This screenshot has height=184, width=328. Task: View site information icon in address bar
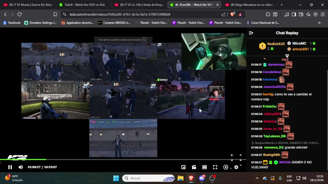coord(64,14)
